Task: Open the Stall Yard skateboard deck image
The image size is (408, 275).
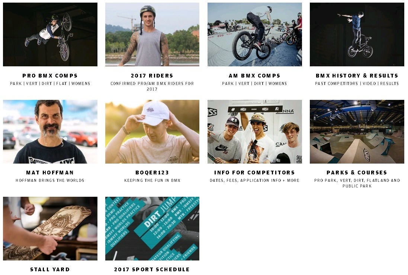Action: (50, 228)
